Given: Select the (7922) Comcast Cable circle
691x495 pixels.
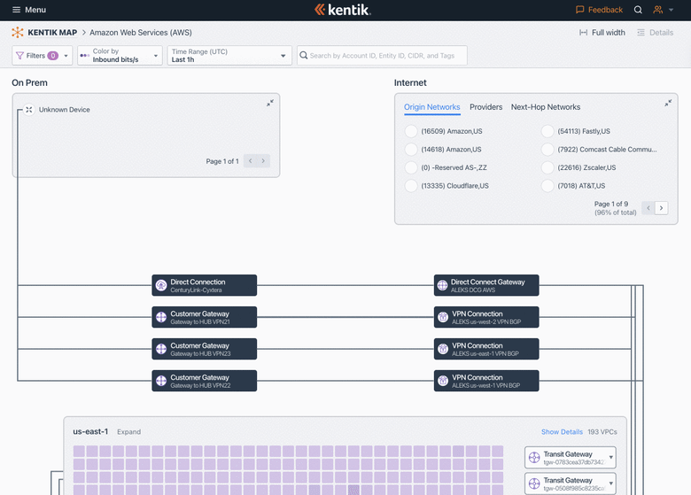Looking at the screenshot, I should (x=547, y=150).
